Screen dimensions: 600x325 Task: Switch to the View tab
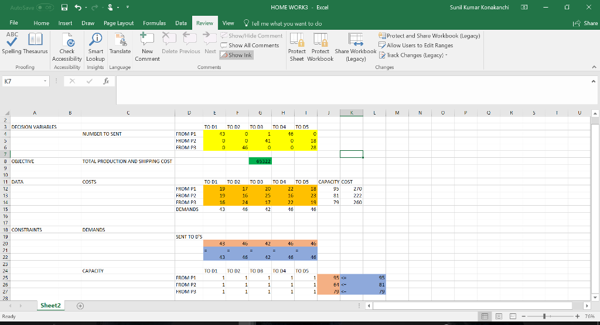point(228,23)
